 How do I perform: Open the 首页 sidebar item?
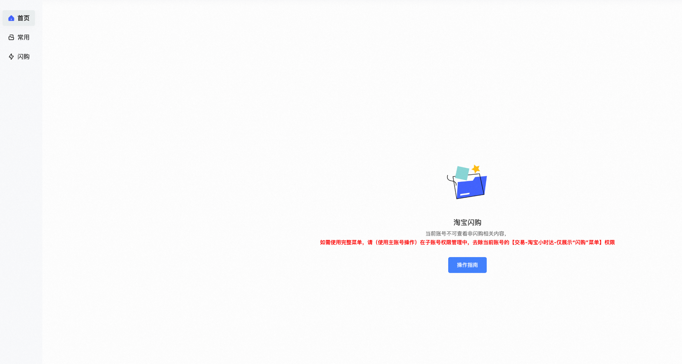tap(19, 18)
